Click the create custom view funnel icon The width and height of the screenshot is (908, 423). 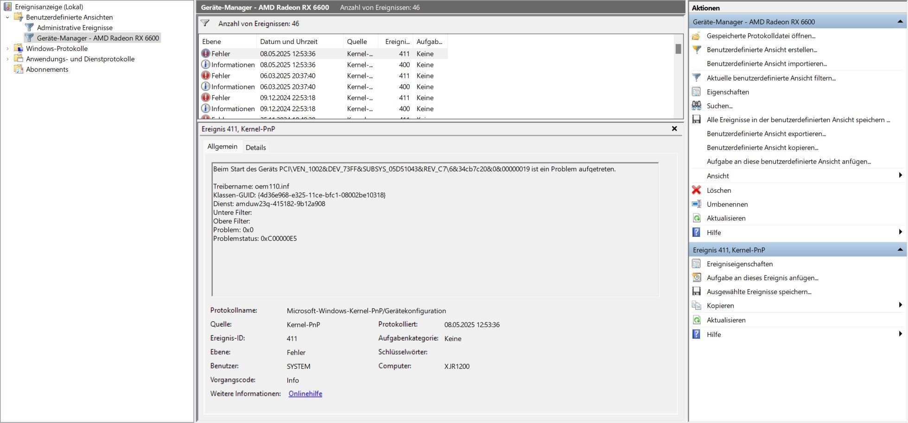[x=696, y=50]
